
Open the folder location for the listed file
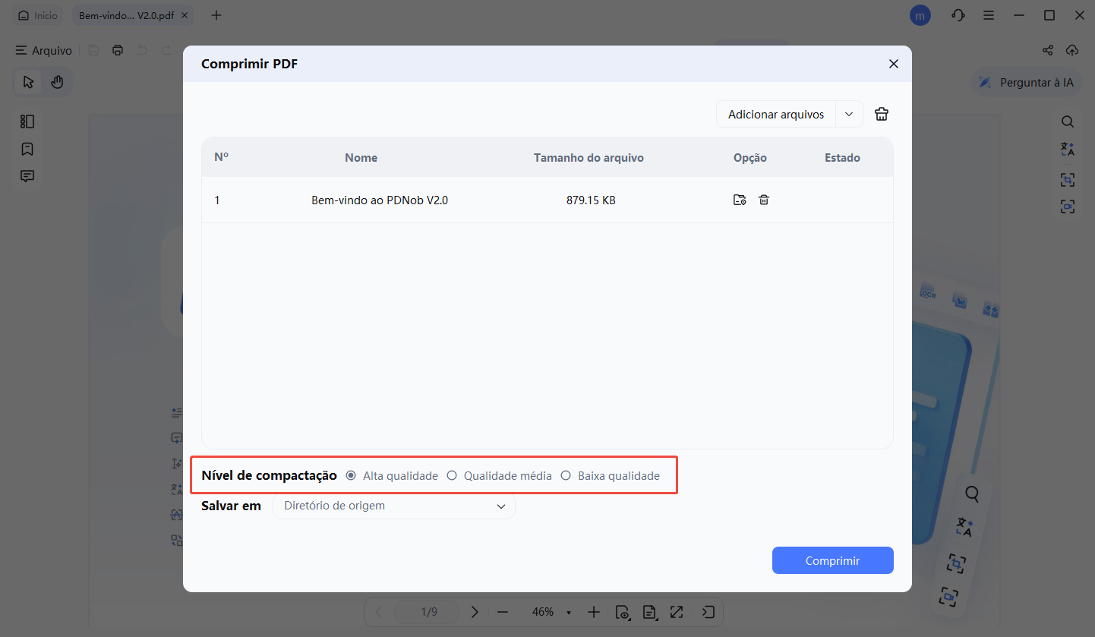coord(739,200)
